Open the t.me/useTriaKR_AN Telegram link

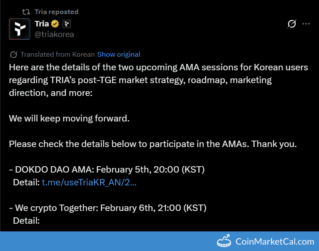click(89, 182)
